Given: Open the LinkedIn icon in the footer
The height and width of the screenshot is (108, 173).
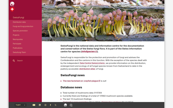Looking at the screenshot, I should (x=40, y=105).
